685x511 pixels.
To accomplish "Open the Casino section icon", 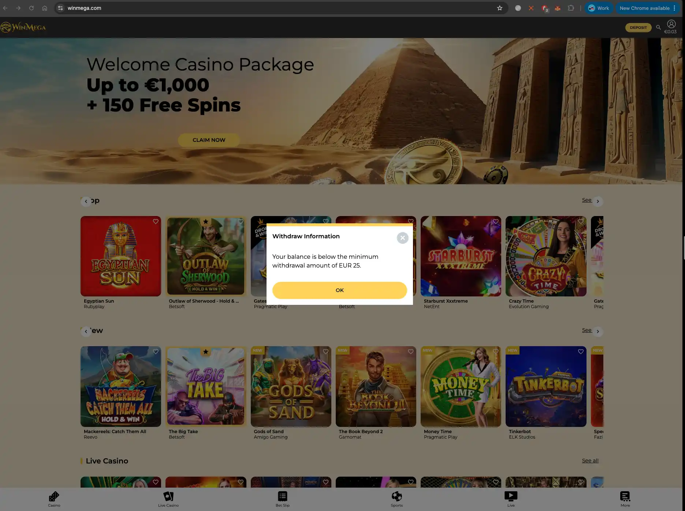I will 54,496.
